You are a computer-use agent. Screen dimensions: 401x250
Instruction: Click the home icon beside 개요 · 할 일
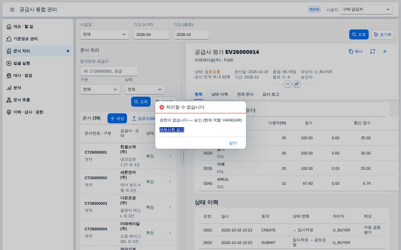(9, 26)
